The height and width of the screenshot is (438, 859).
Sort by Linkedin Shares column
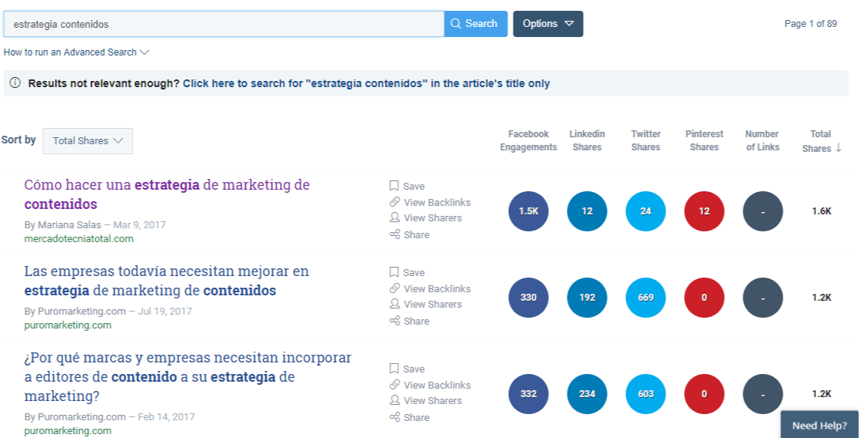coord(587,140)
